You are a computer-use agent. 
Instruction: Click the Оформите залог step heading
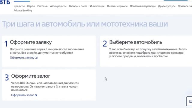click(x=31, y=76)
